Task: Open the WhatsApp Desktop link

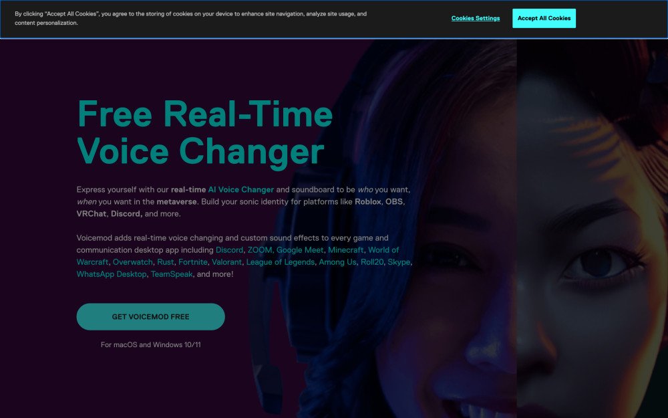Action: coord(111,274)
